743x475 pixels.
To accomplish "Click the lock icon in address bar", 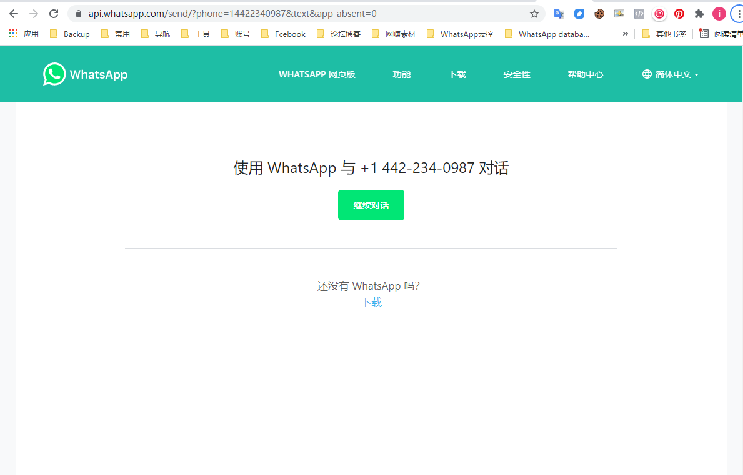I will [x=79, y=14].
